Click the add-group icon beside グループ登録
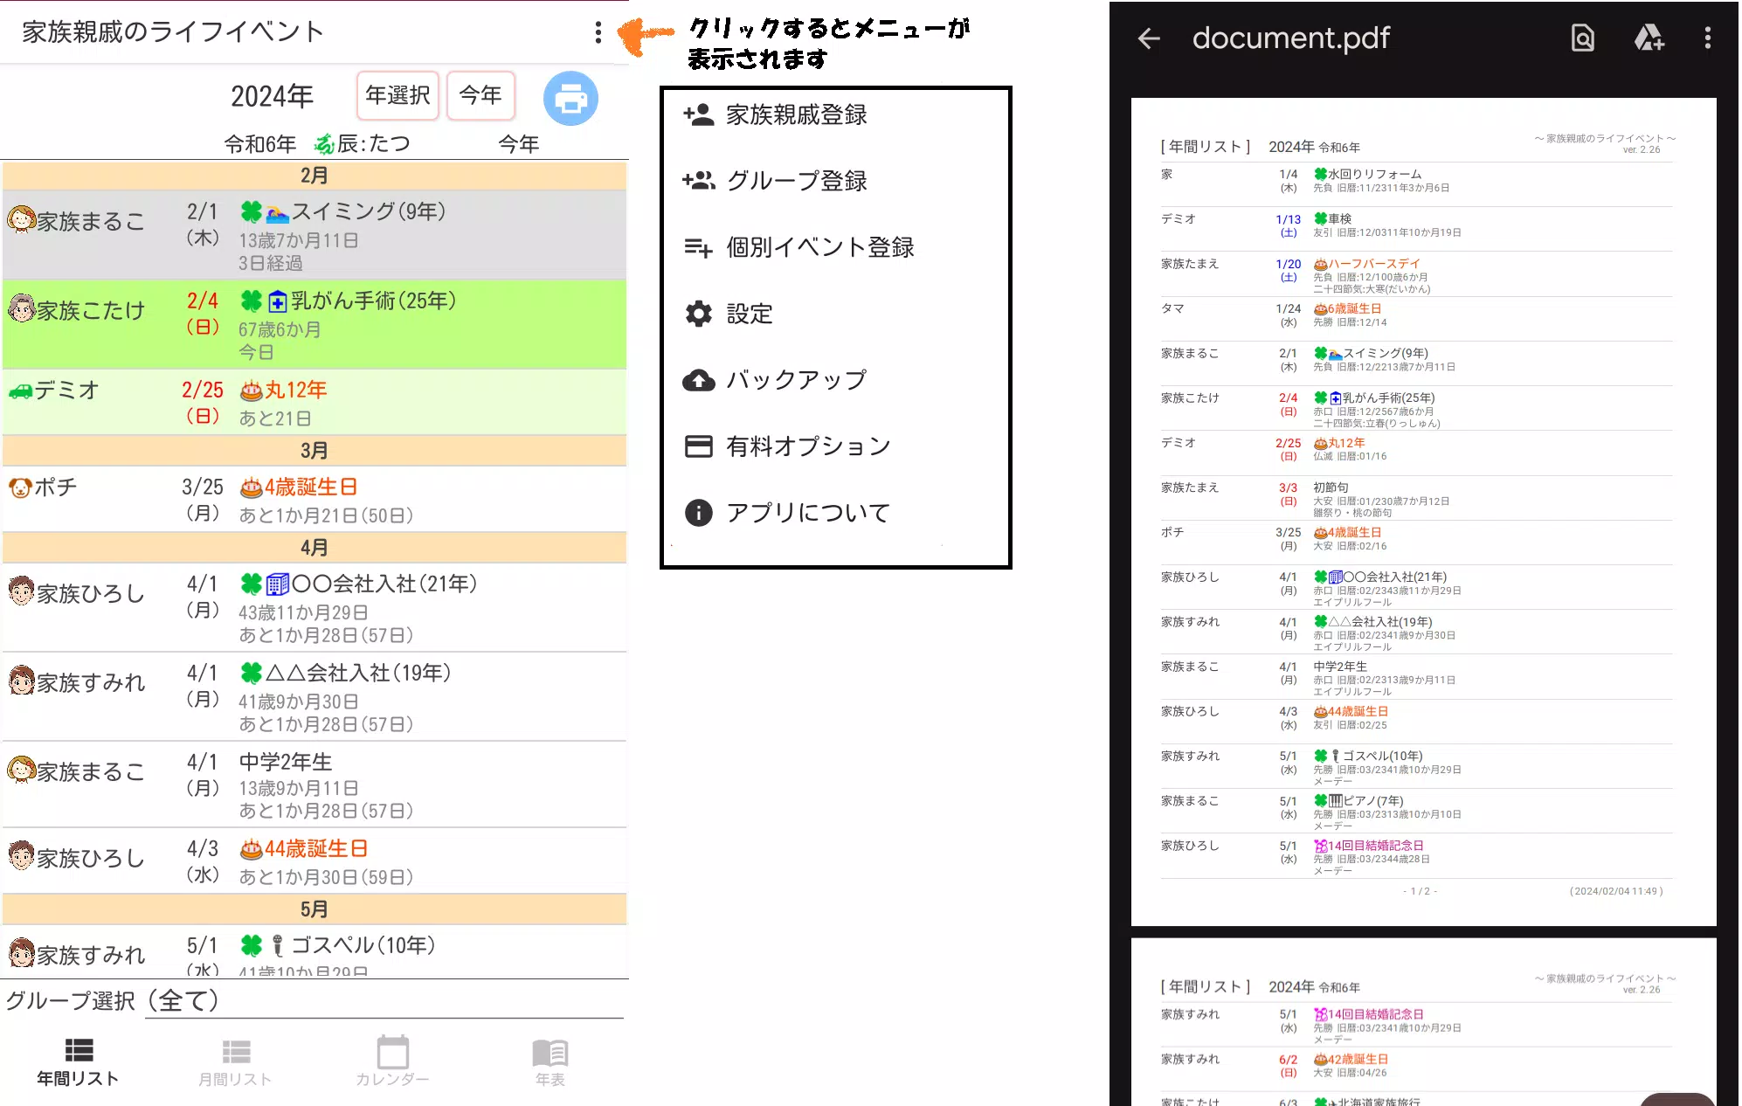The width and height of the screenshot is (1742, 1106). 699,181
